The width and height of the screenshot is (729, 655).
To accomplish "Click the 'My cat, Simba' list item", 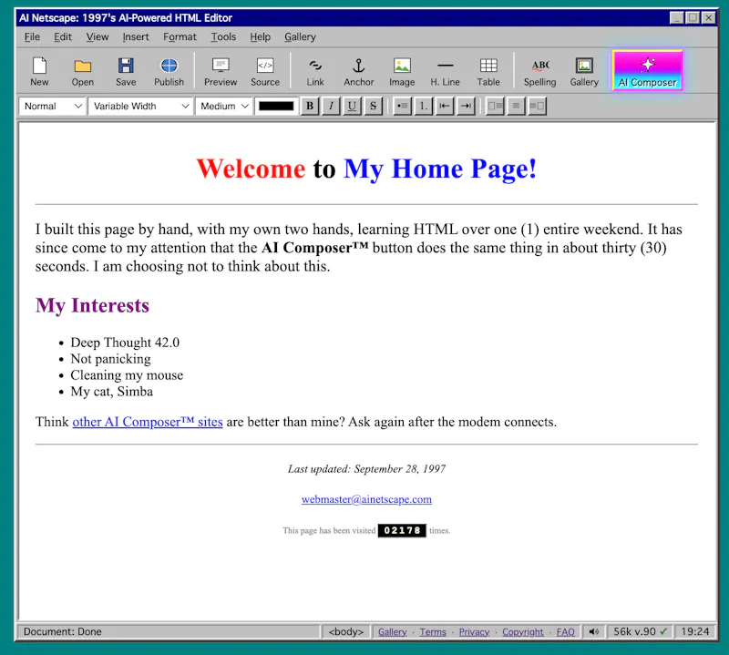I will pyautogui.click(x=111, y=392).
